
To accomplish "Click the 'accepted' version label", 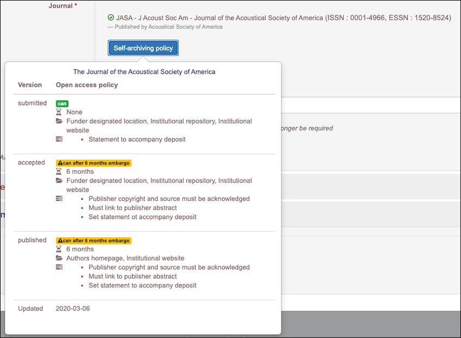I will (x=31, y=162).
